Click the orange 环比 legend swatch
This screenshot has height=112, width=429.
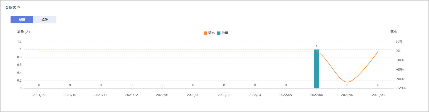pyautogui.click(x=205, y=33)
